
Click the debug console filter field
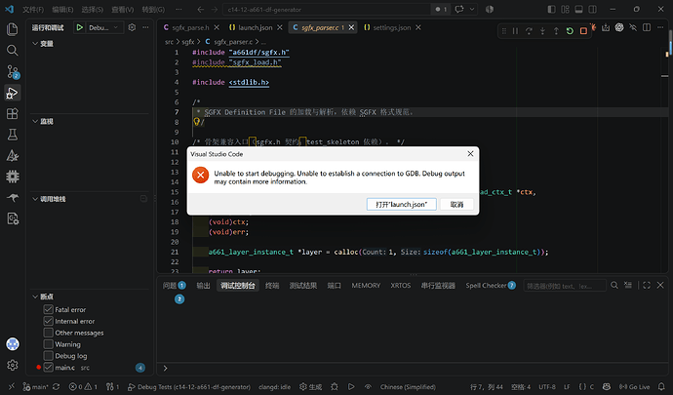click(565, 286)
